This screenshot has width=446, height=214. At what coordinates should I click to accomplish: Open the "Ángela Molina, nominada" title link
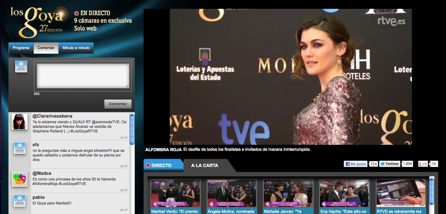click(x=232, y=211)
